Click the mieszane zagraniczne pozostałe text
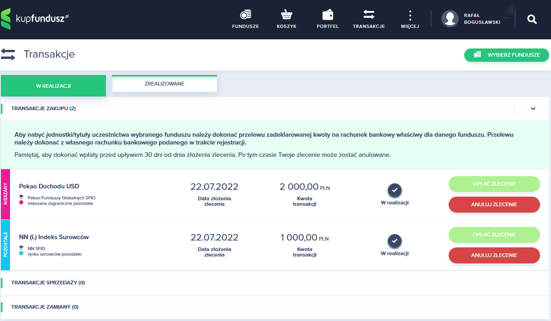 coord(60,203)
